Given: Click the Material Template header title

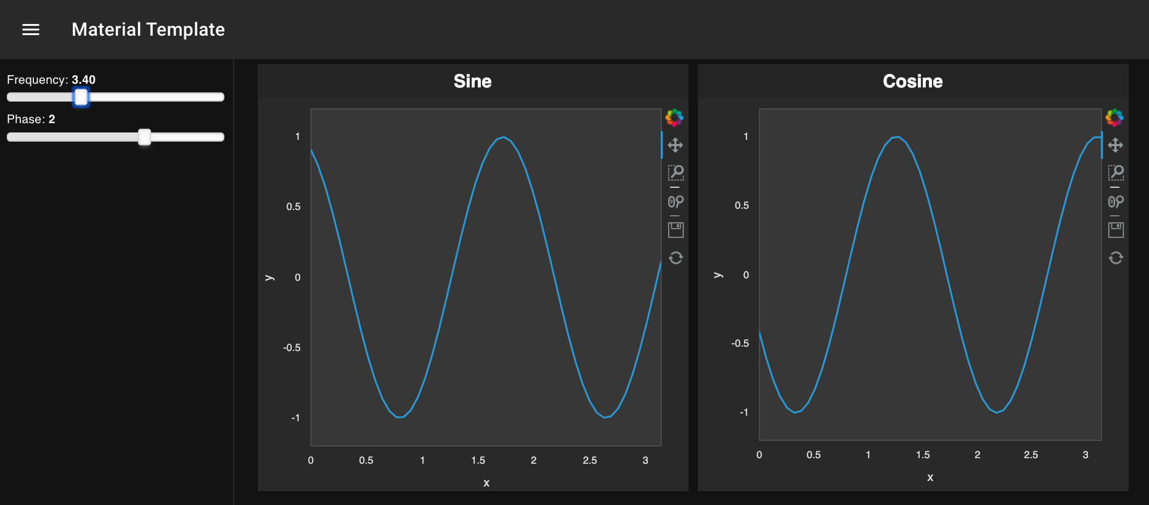Looking at the screenshot, I should tap(148, 30).
